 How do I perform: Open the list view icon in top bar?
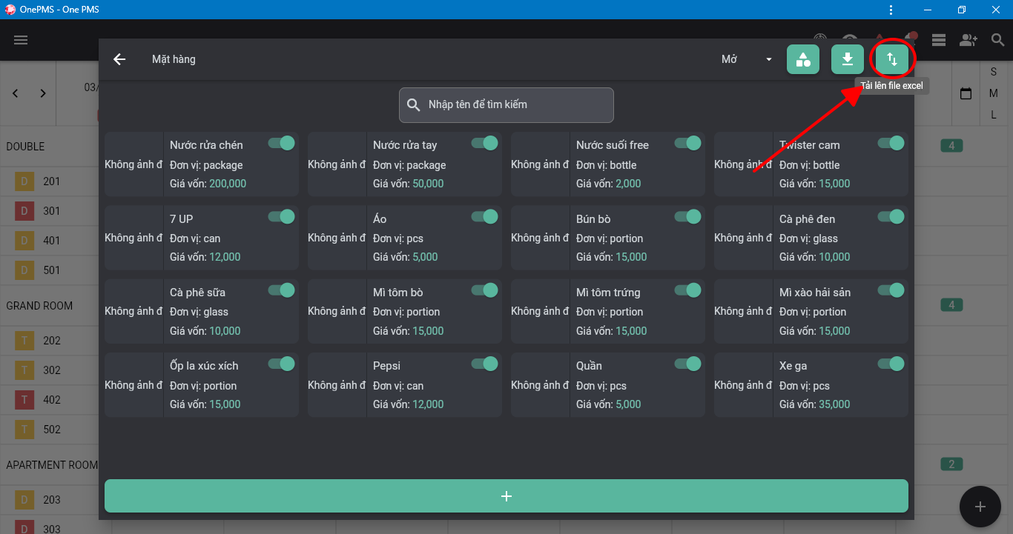939,40
